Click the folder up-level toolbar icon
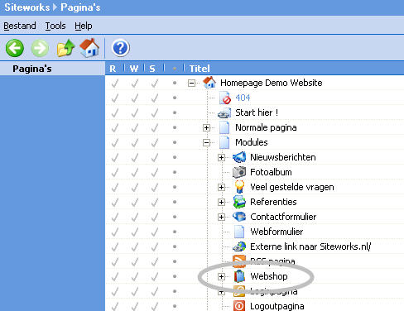The image size is (404, 311). pos(65,48)
